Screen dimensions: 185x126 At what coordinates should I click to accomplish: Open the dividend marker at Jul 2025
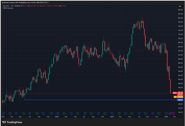tap(139, 113)
